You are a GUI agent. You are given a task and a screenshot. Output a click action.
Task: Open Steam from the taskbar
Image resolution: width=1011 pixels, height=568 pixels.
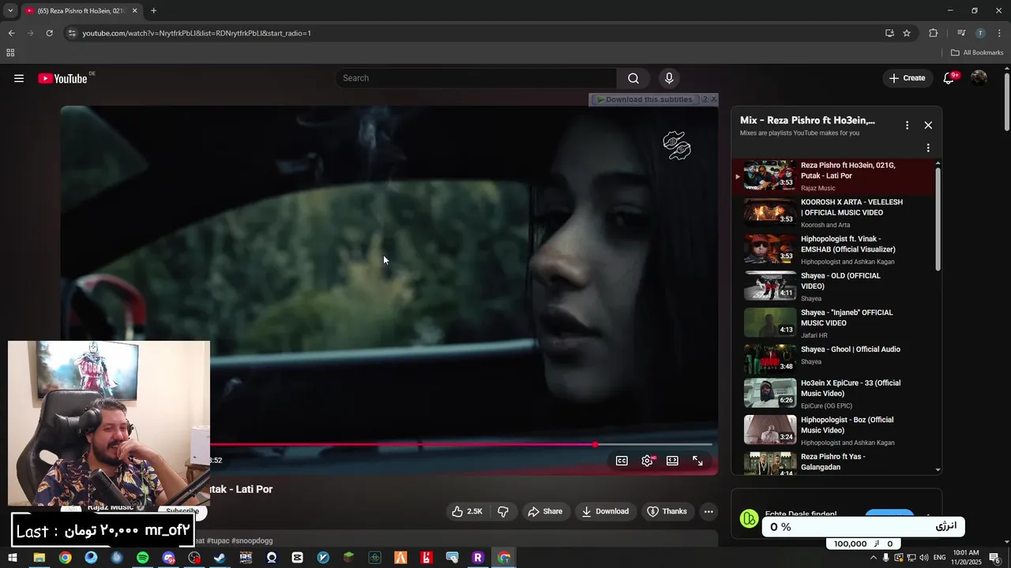click(220, 558)
